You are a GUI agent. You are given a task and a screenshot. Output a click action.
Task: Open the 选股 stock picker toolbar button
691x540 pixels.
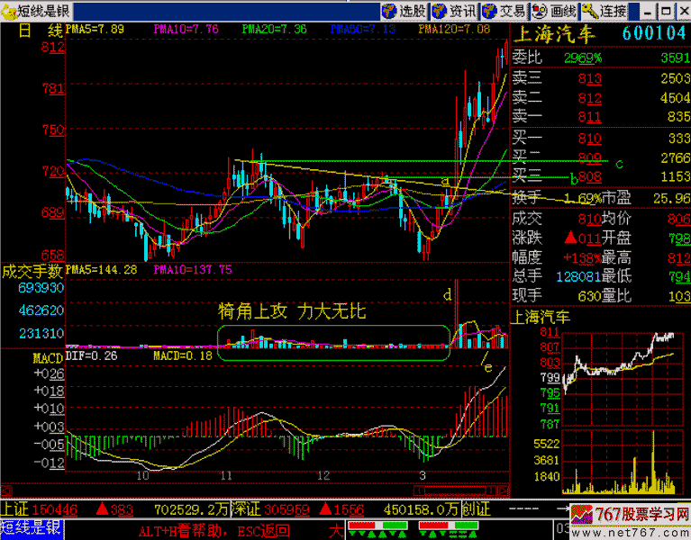[x=403, y=11]
